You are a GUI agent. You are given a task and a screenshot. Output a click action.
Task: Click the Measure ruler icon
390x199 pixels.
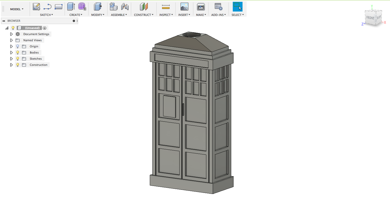(166, 7)
